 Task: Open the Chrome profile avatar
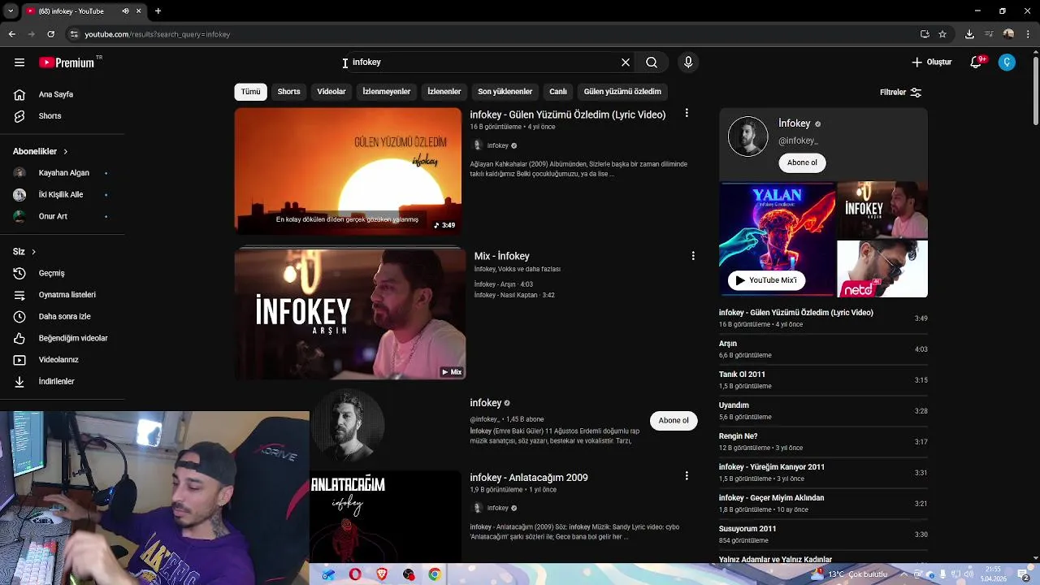pos(1008,34)
